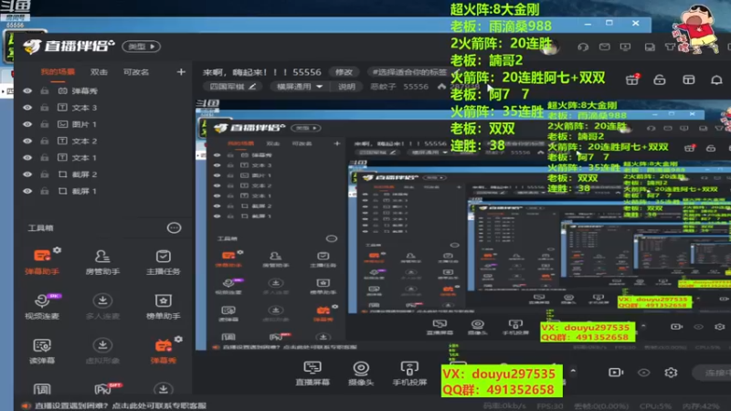731x411 pixels.
Task: Open the bottom settings gear
Action: point(671,373)
